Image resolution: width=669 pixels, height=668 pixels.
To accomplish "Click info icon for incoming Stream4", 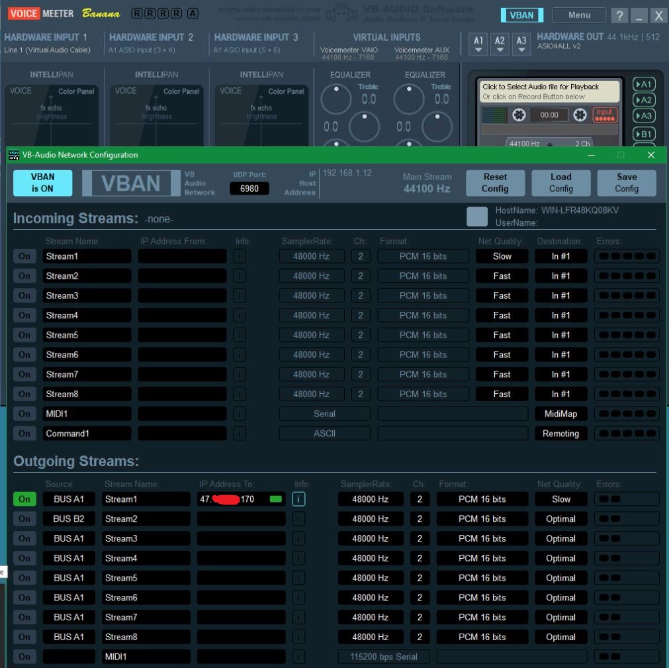I will click(240, 315).
